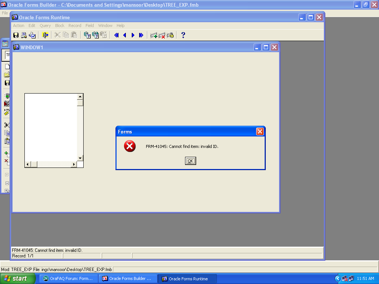
Task: Open the Window menu
Action: coord(105,26)
